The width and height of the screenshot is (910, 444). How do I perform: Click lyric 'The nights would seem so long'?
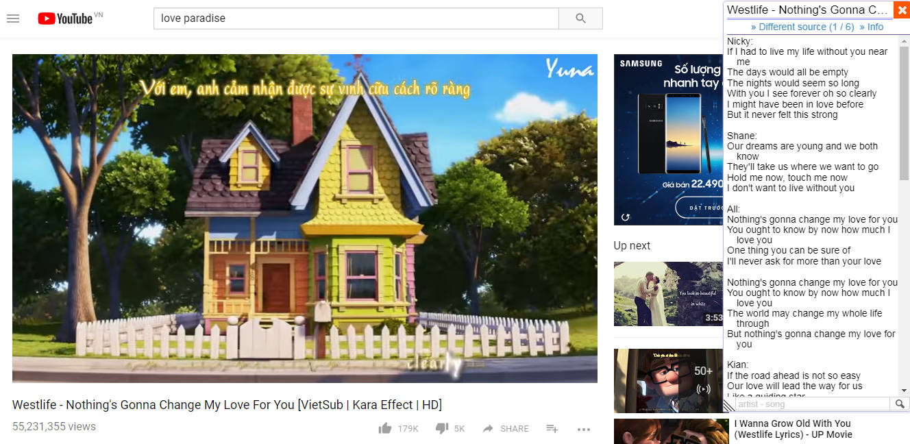coord(793,83)
